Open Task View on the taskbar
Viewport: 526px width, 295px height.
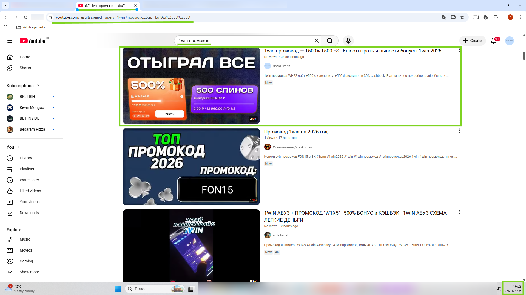pyautogui.click(x=191, y=289)
